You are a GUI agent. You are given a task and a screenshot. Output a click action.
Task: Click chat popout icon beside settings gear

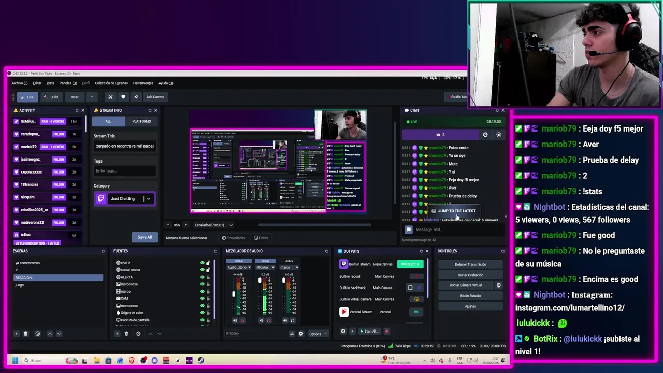499,135
